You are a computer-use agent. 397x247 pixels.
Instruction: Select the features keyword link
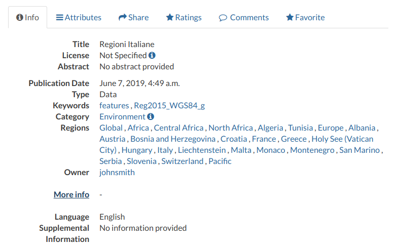(114, 105)
